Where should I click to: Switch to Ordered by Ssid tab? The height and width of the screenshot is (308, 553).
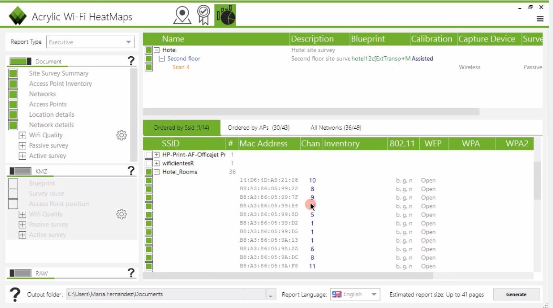click(181, 127)
